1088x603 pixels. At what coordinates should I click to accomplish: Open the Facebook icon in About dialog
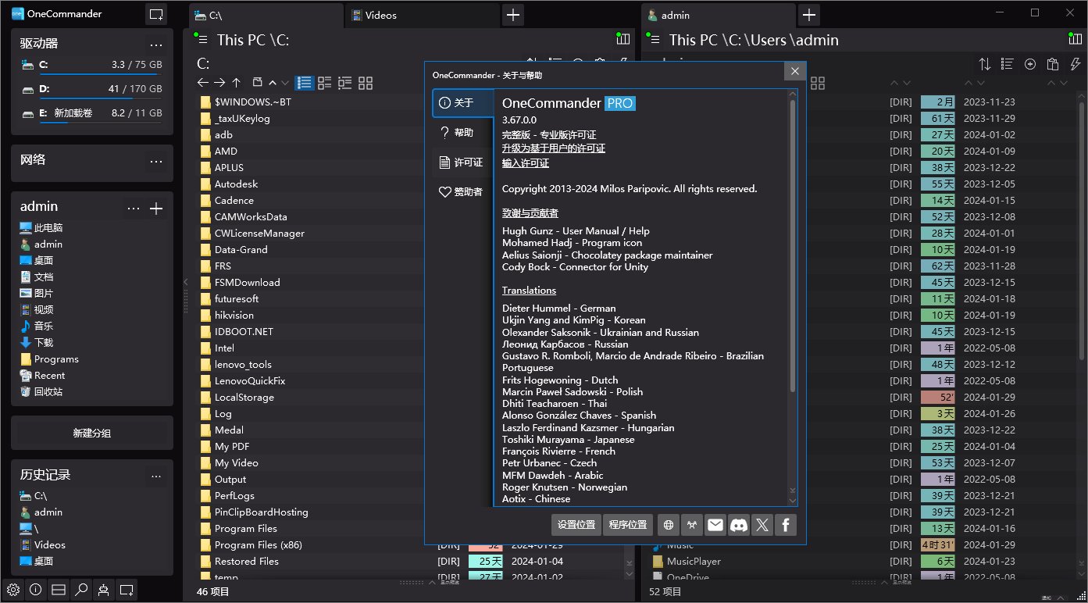tap(786, 525)
